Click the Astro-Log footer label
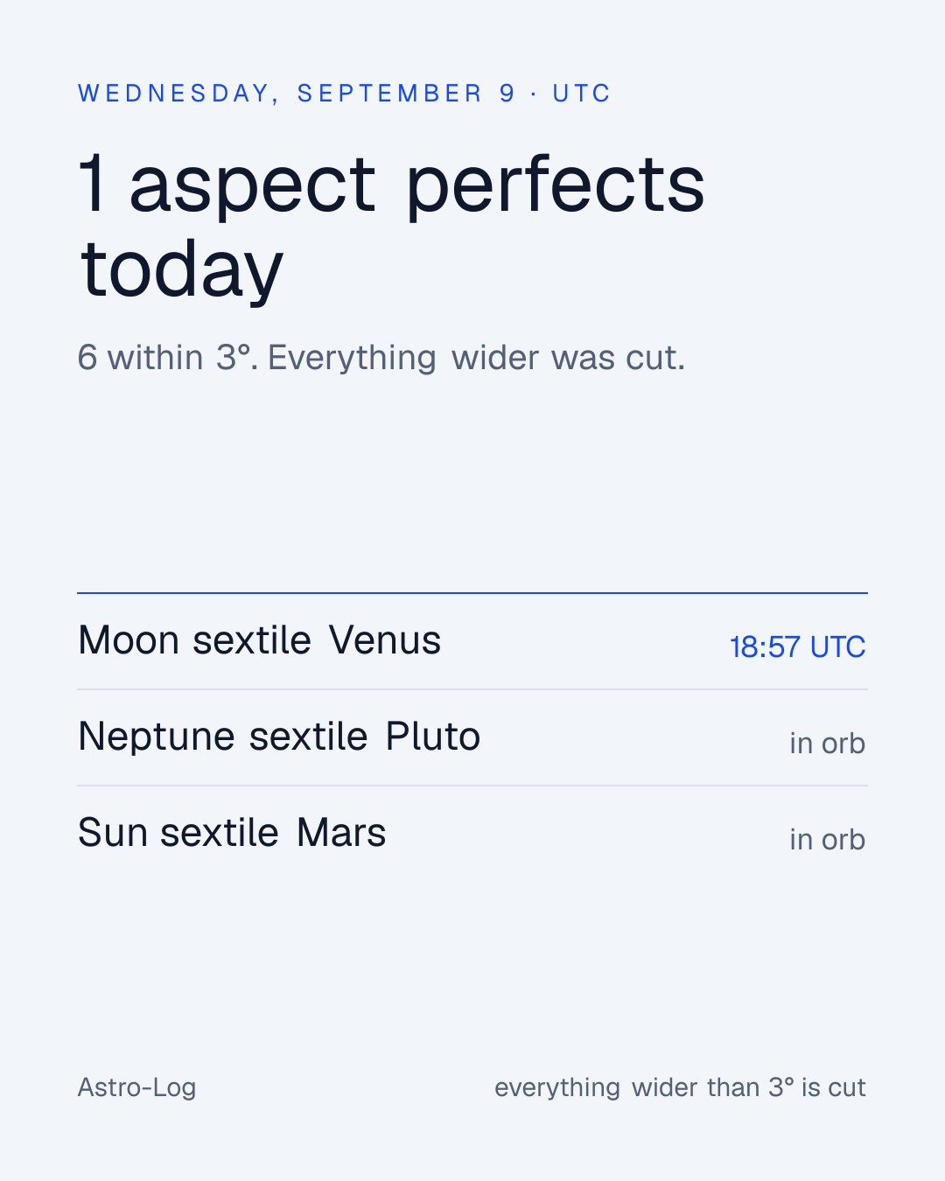The width and height of the screenshot is (945, 1181). [137, 1087]
